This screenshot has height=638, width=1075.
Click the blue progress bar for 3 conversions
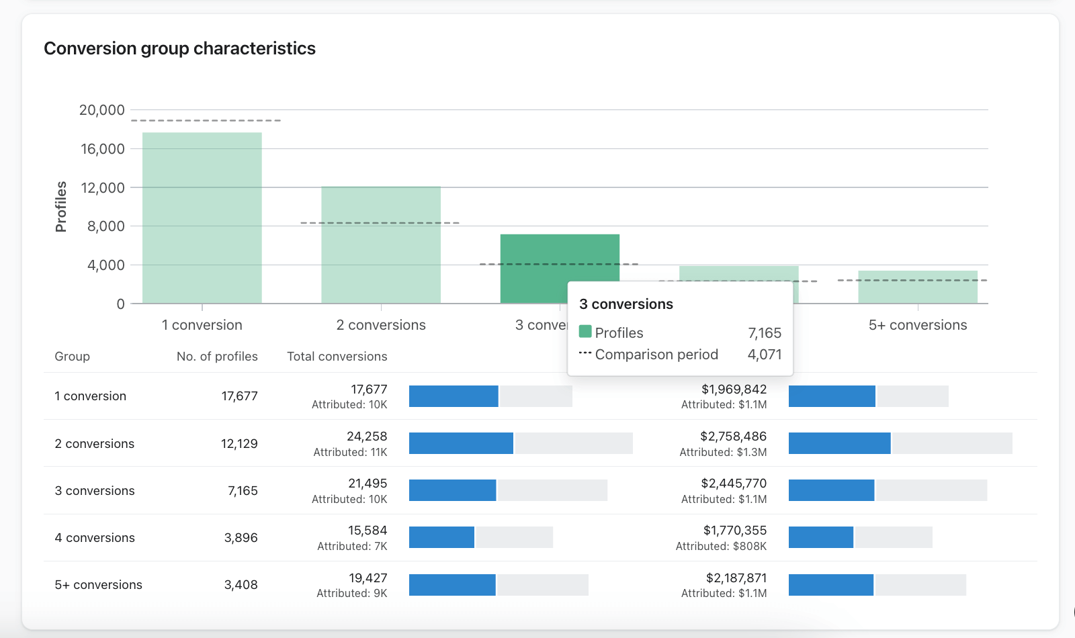click(x=453, y=491)
